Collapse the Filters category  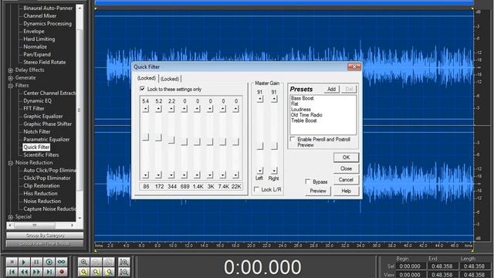[10, 86]
